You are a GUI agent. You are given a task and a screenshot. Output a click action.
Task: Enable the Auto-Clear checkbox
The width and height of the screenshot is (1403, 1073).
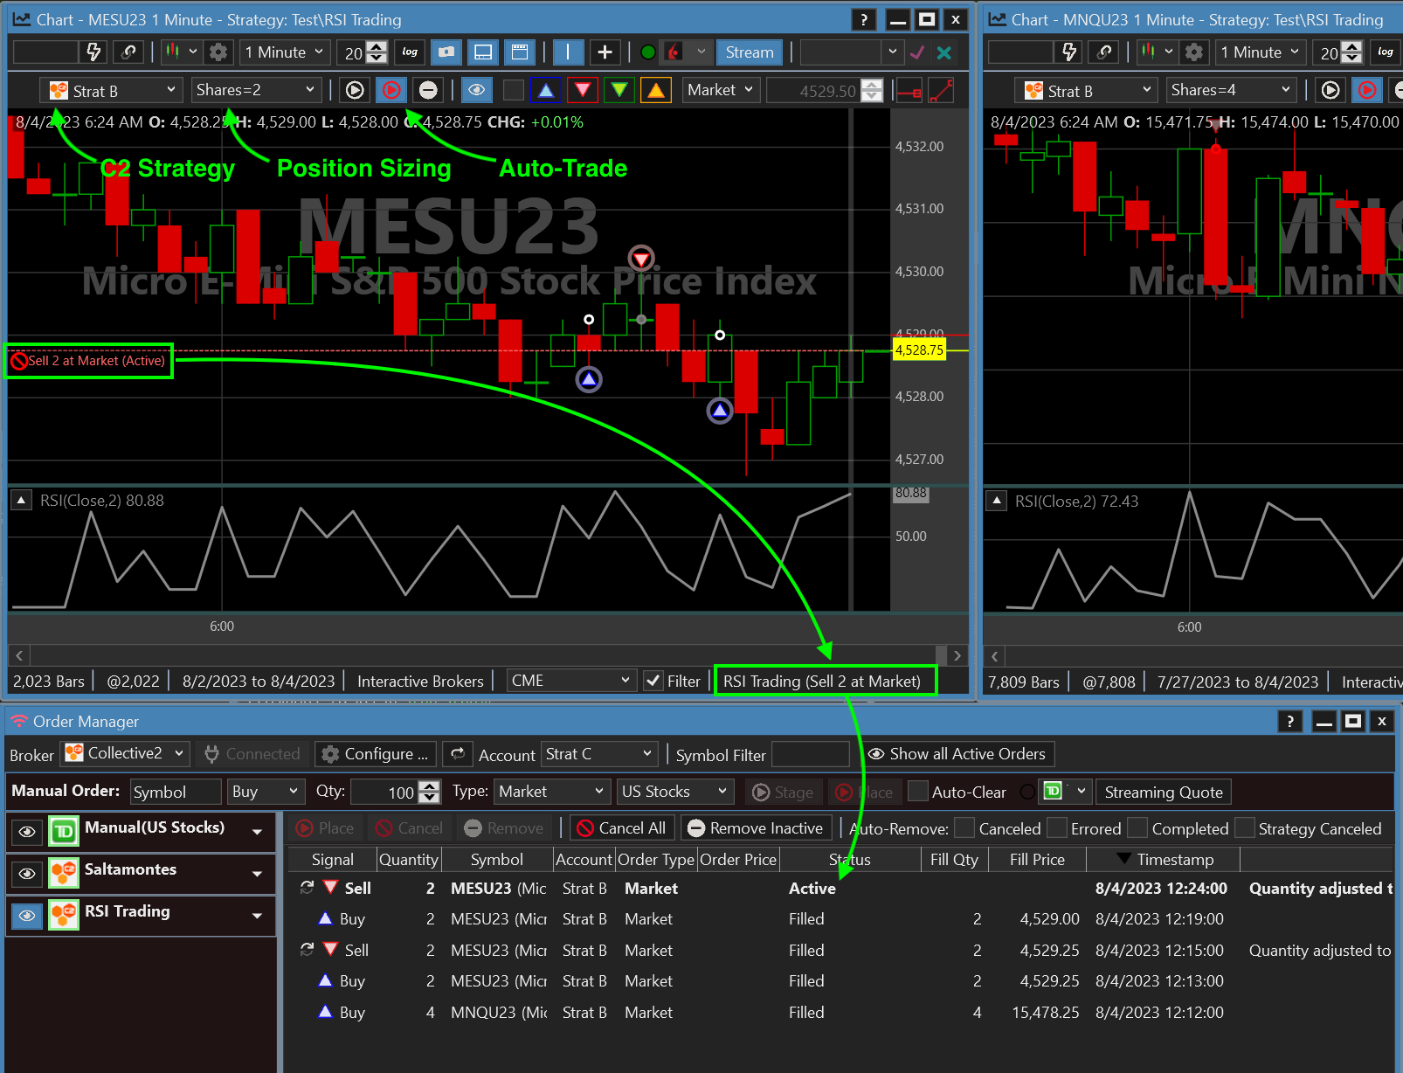tap(918, 792)
